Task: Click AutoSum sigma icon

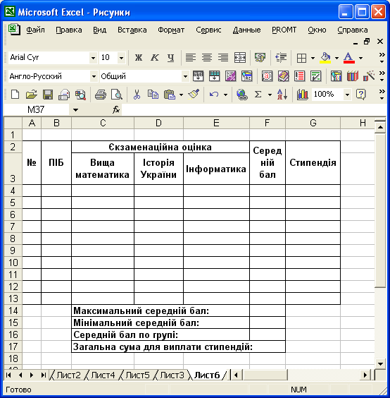Action: point(258,95)
